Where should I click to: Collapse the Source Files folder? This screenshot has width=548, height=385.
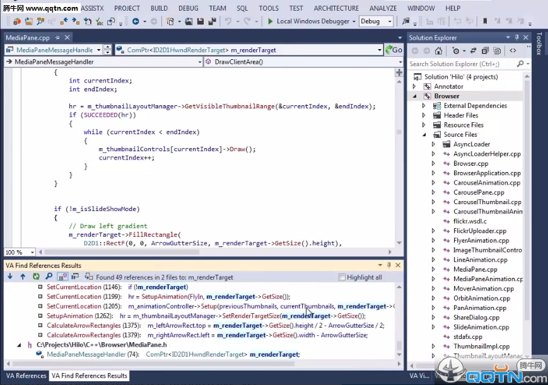pos(424,135)
